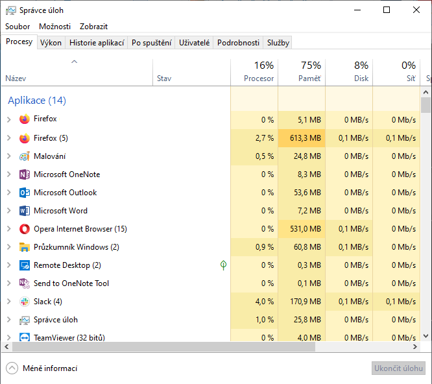This screenshot has width=432, height=384.
Task: Click the Opera Internet Browser icon
Action: point(25,229)
